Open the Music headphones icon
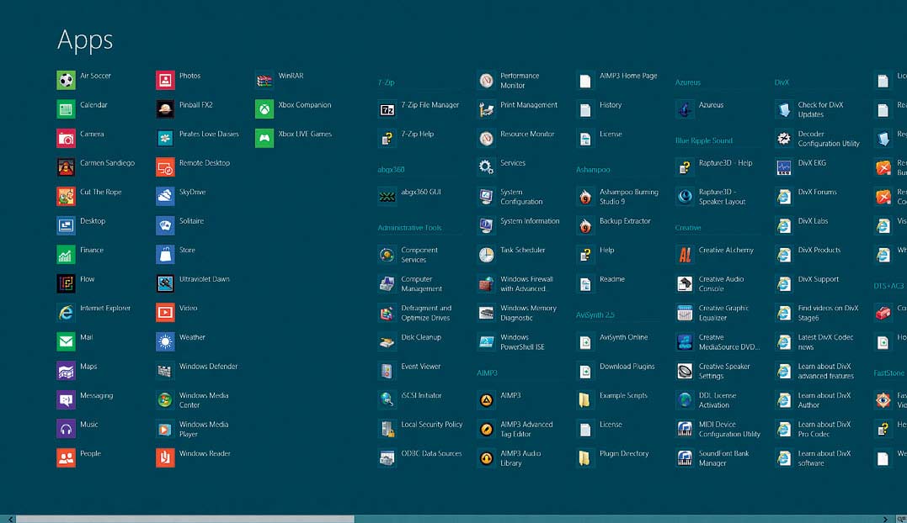This screenshot has width=907, height=523. [66, 428]
